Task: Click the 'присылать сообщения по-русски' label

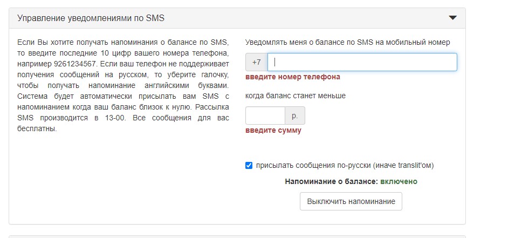Action: click(345, 166)
